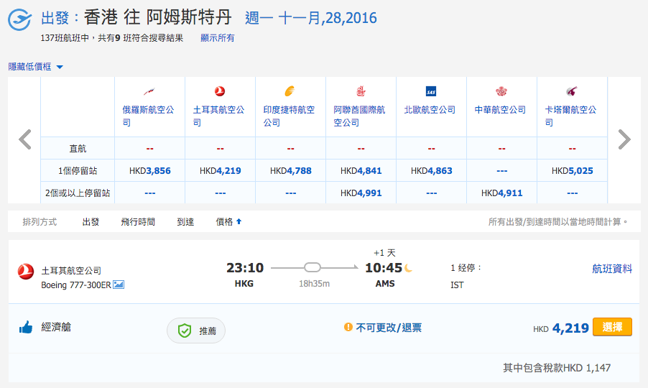Select 北歐航空公司 column header

point(430,110)
